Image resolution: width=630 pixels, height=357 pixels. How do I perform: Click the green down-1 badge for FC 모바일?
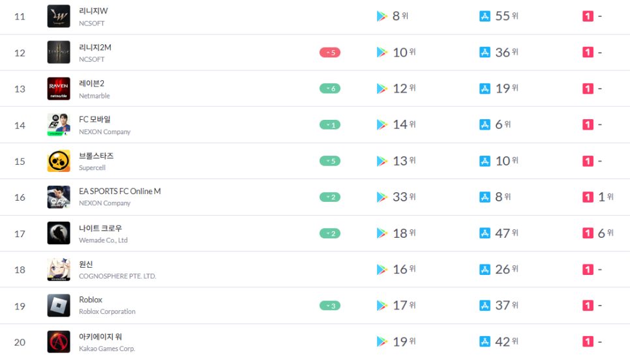click(330, 124)
